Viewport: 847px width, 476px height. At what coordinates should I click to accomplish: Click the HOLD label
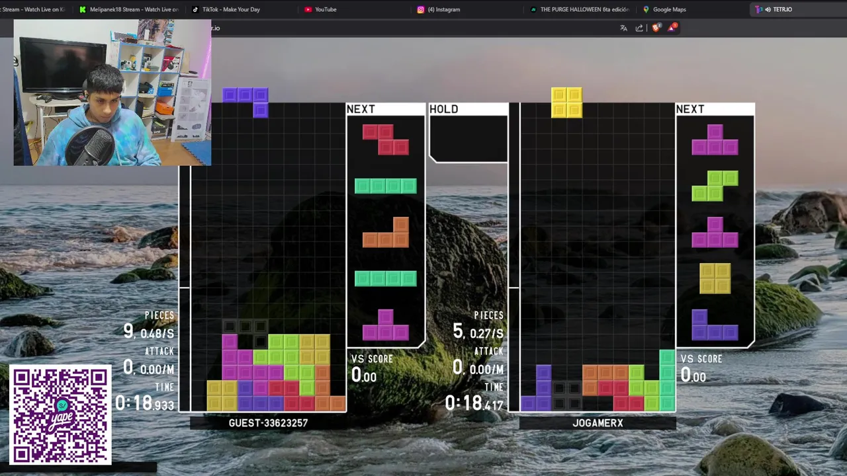[444, 109]
